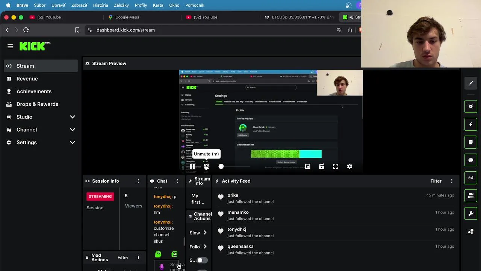This screenshot has height=271, width=481.
Task: Toggle the Chat widget icon in right rail
Action: coord(470,160)
